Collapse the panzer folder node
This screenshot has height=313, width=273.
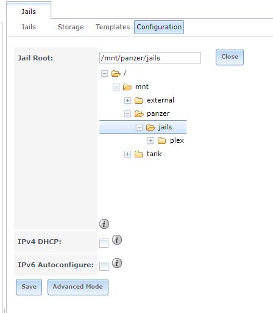pos(127,114)
